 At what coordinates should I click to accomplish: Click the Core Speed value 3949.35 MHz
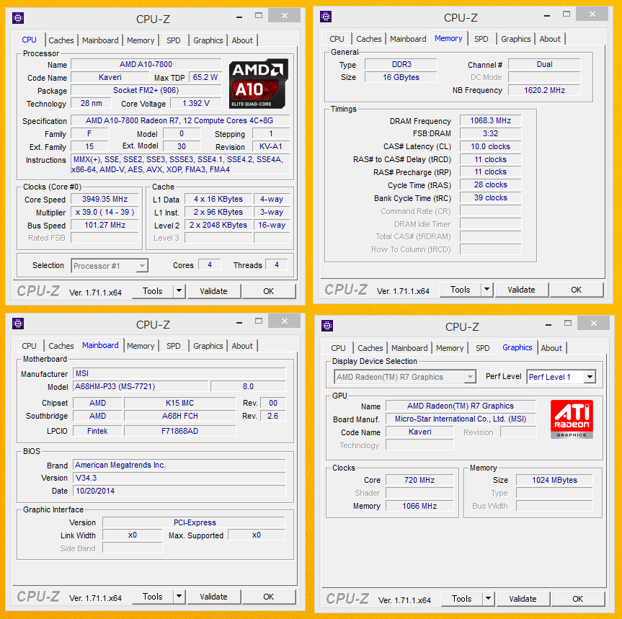click(105, 199)
